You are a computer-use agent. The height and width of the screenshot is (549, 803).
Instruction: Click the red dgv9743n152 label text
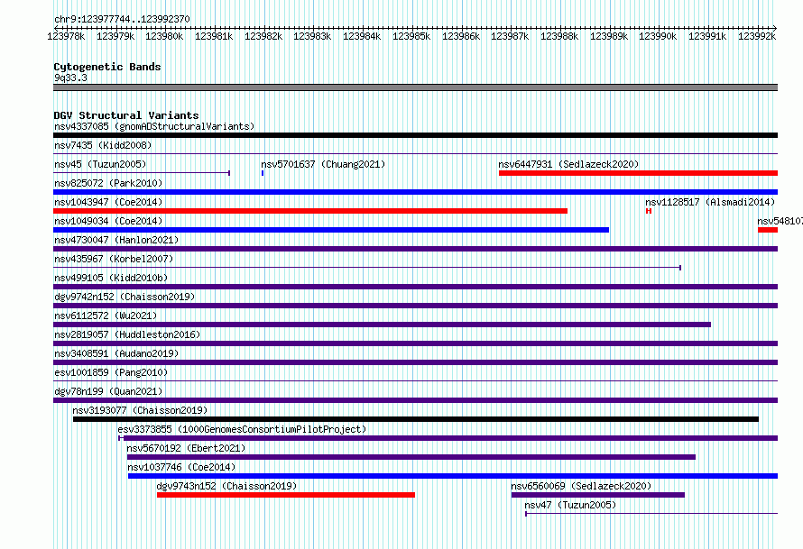[226, 486]
